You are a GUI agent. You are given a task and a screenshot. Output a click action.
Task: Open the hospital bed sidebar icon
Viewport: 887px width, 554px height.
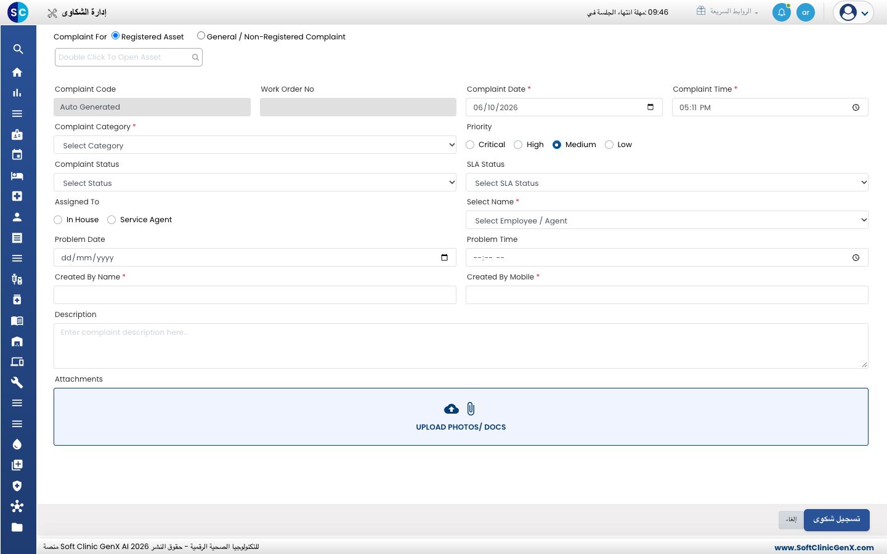(x=17, y=175)
